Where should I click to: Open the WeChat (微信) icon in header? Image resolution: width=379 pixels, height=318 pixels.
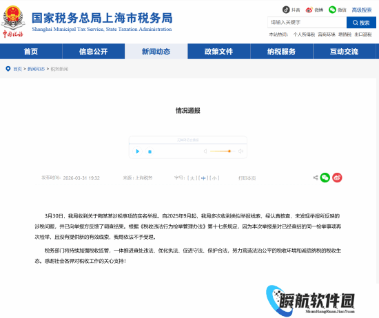tap(332, 10)
